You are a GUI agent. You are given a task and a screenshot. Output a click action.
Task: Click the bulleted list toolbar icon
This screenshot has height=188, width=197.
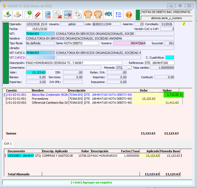pyautogui.click(x=118, y=14)
